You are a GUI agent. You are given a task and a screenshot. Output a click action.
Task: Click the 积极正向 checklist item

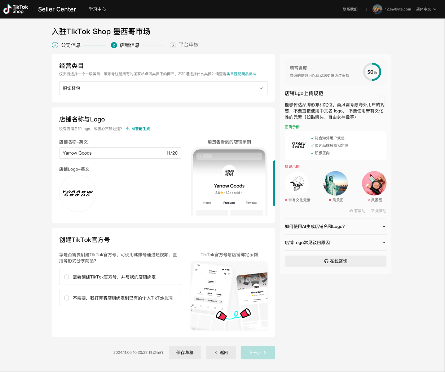coord(320,153)
